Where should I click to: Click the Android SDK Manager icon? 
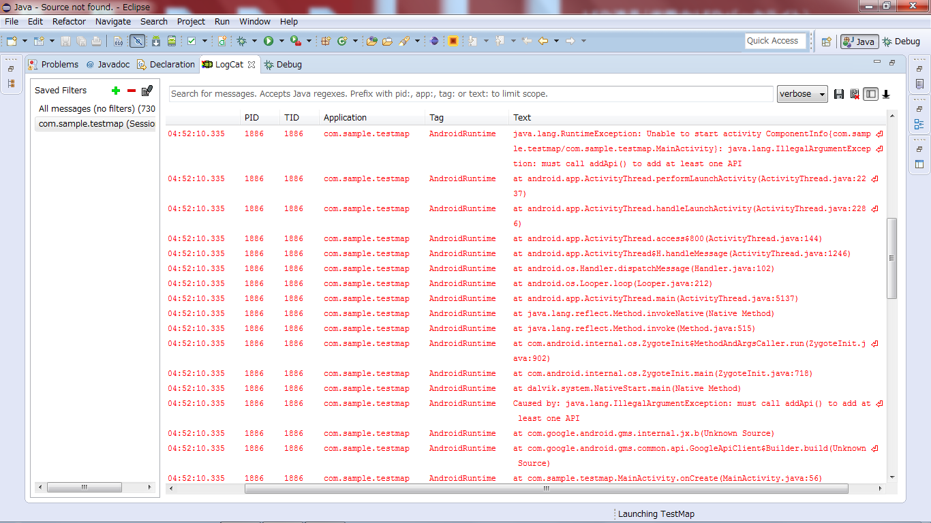point(156,41)
